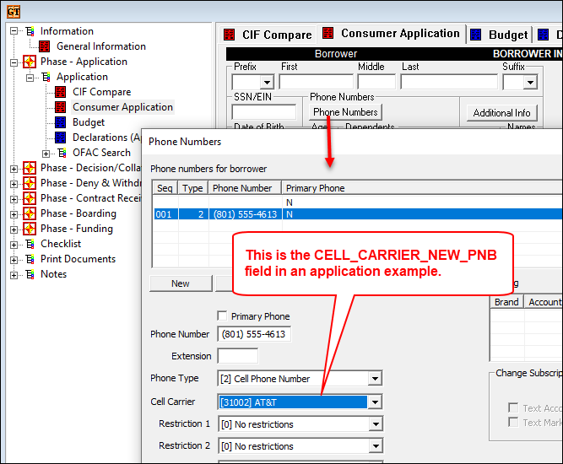The width and height of the screenshot is (563, 464).
Task: Collapse the Information tree node
Action: point(14,31)
